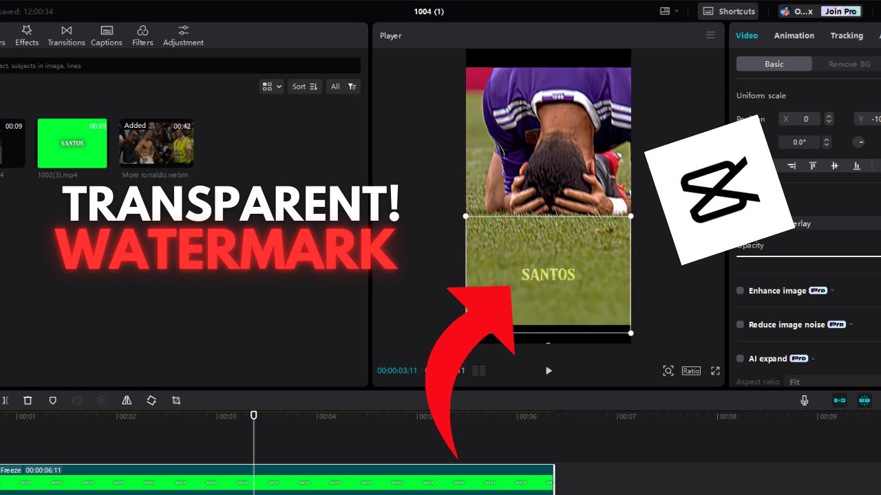Click the rotation angle field showing 0.0°
This screenshot has width=881, height=495.
(800, 142)
